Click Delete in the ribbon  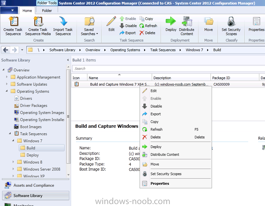pyautogui.click(x=147, y=33)
